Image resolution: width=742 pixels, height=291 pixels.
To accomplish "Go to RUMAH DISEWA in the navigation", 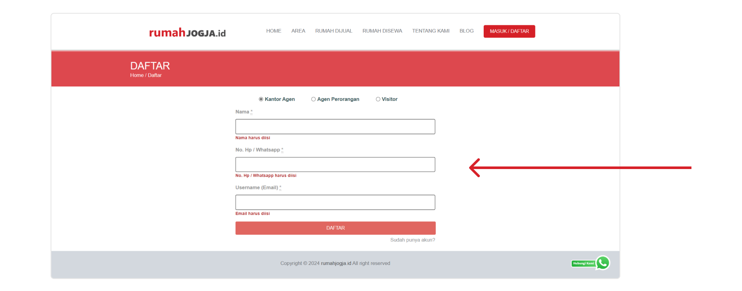I will [382, 31].
